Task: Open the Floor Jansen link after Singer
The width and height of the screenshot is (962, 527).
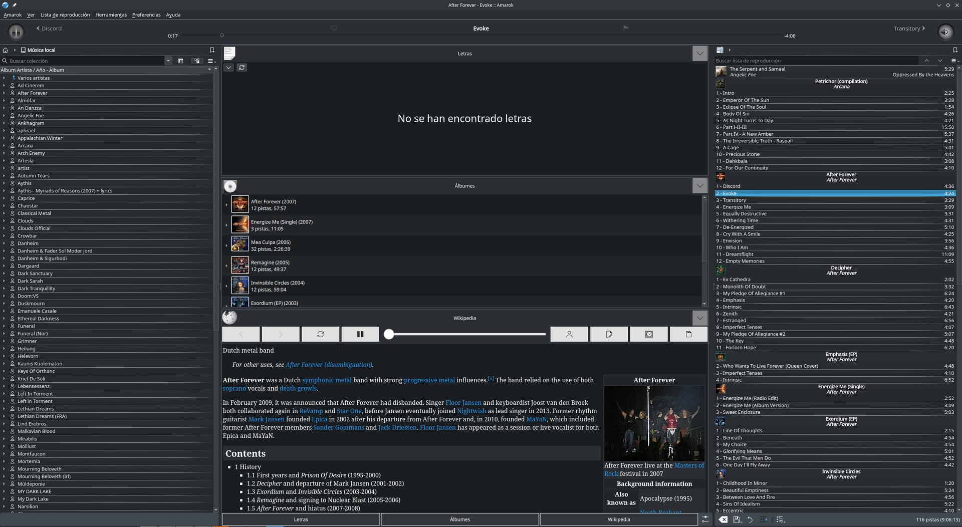Action: point(463,403)
